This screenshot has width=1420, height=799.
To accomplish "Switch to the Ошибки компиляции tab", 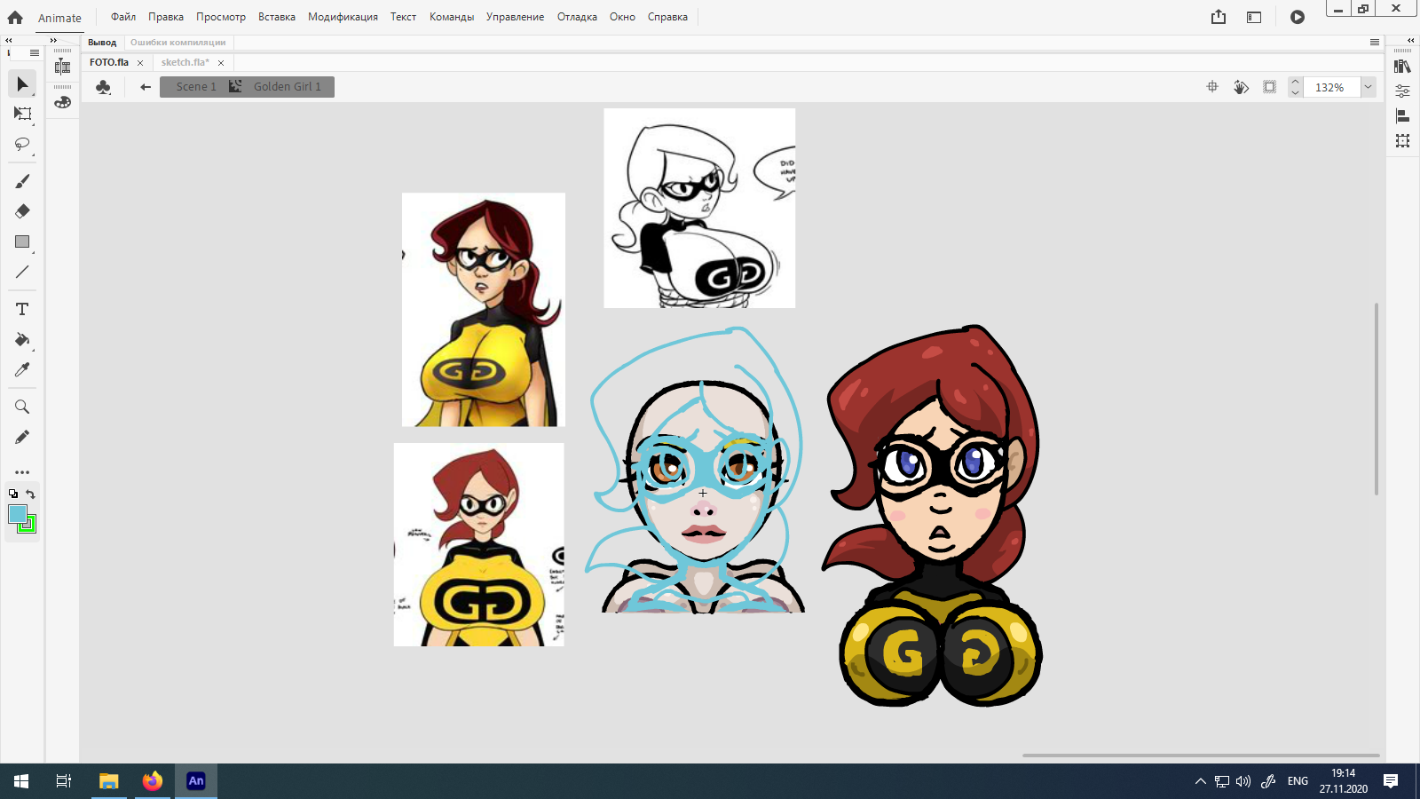I will pos(177,43).
